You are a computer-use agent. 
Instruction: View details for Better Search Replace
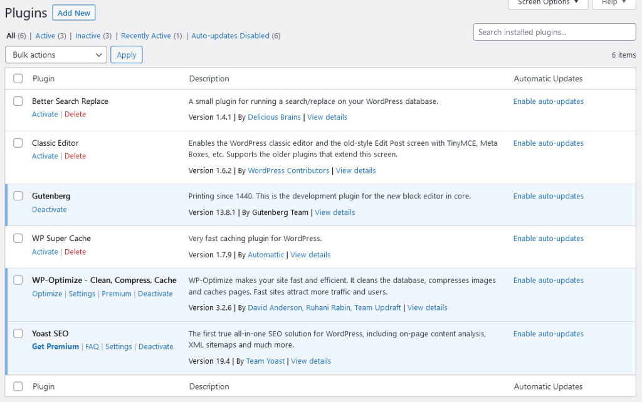click(327, 117)
